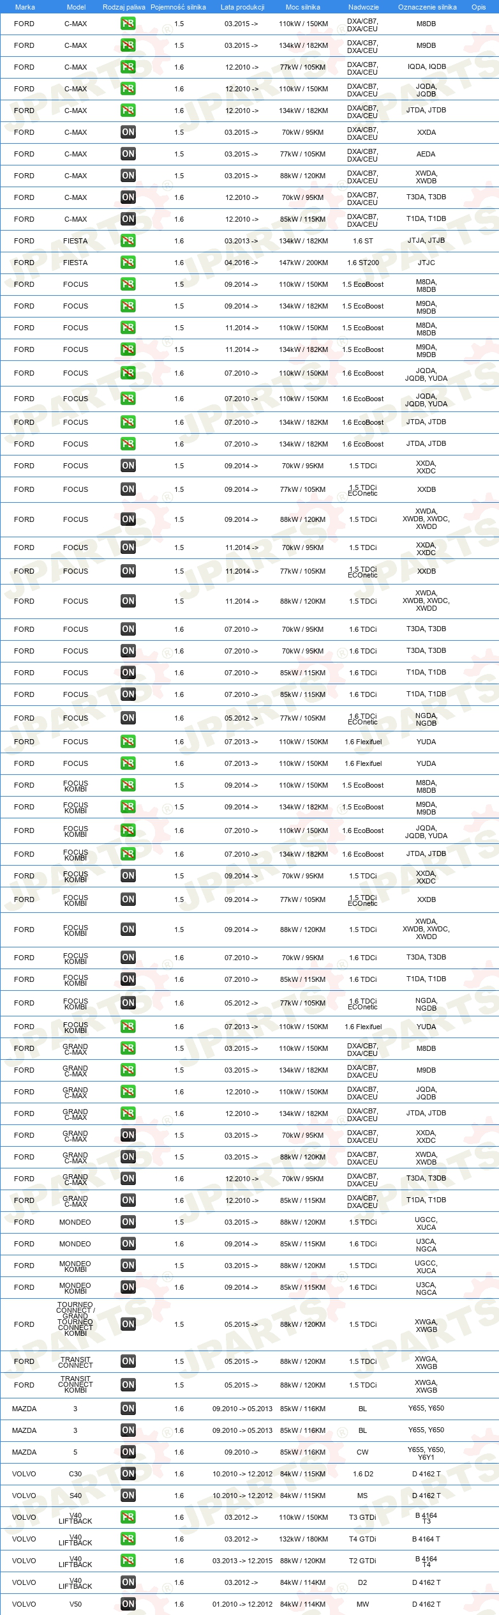Click diesel ON icon in VOLVO C30 row
This screenshot has height=1615, width=499.
coord(128,1474)
